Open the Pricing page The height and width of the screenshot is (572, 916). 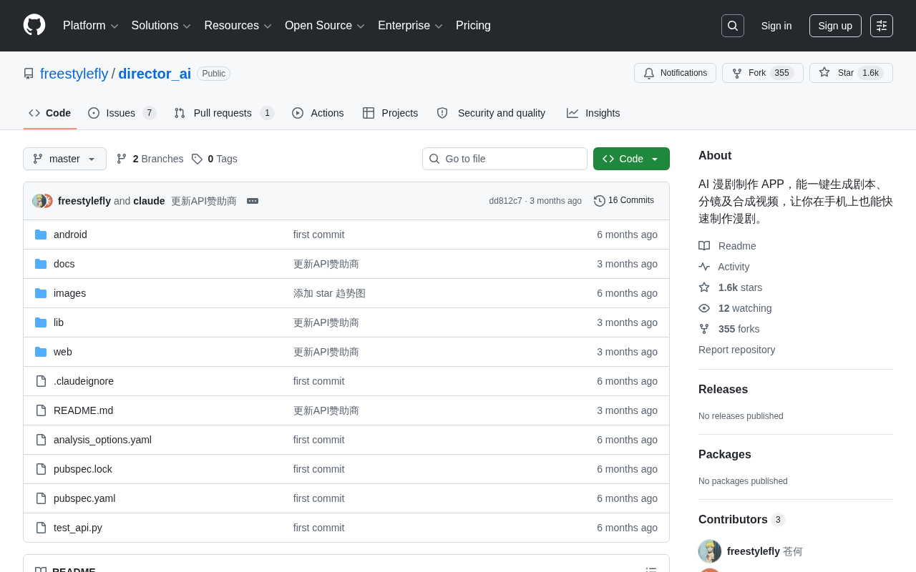[473, 26]
